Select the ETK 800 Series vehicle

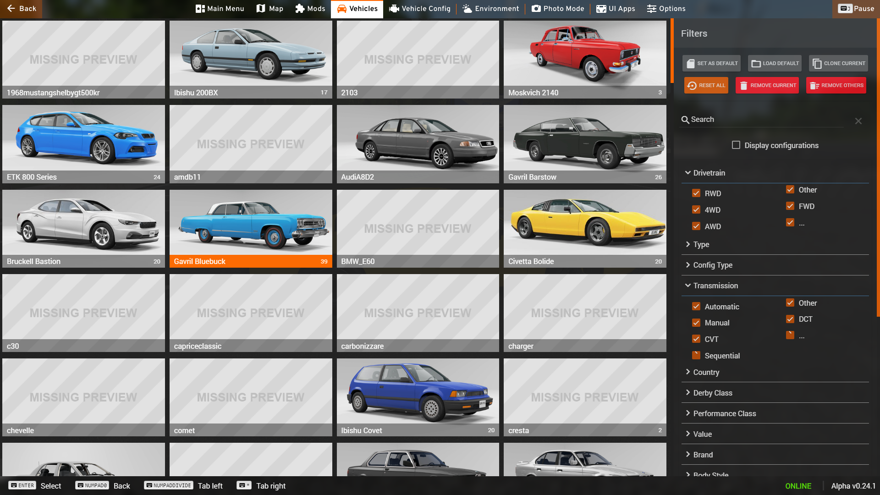click(83, 144)
